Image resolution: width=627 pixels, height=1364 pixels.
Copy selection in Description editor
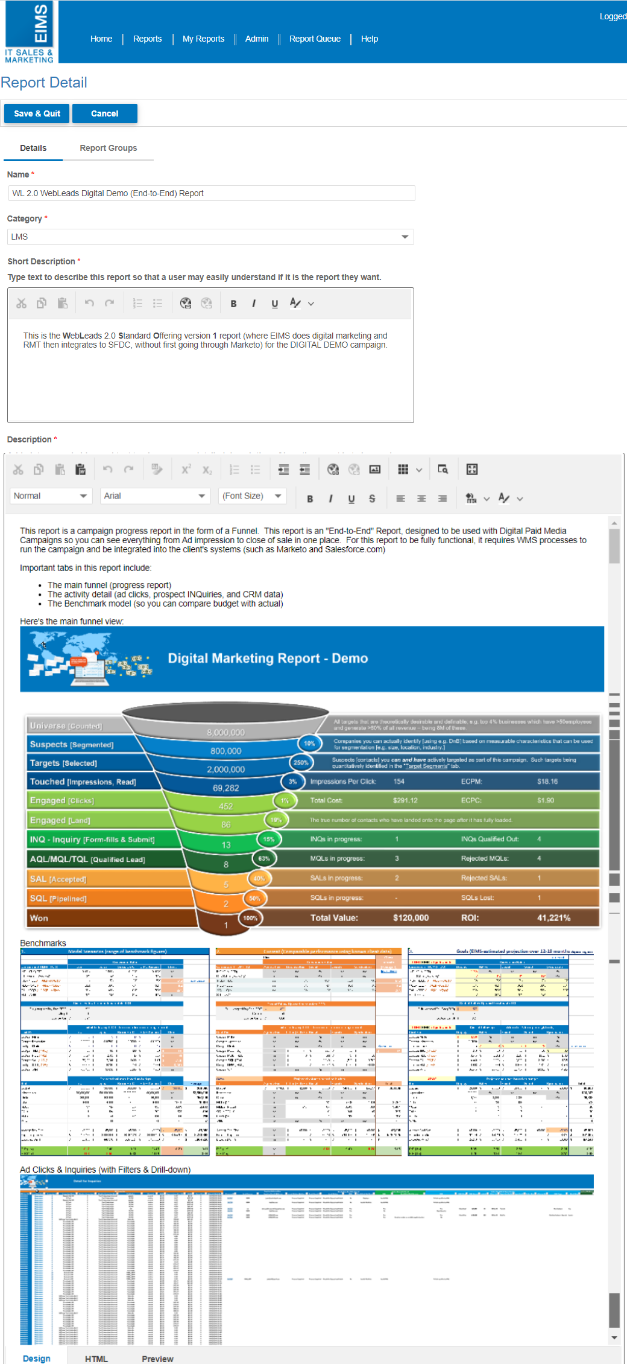tap(39, 470)
